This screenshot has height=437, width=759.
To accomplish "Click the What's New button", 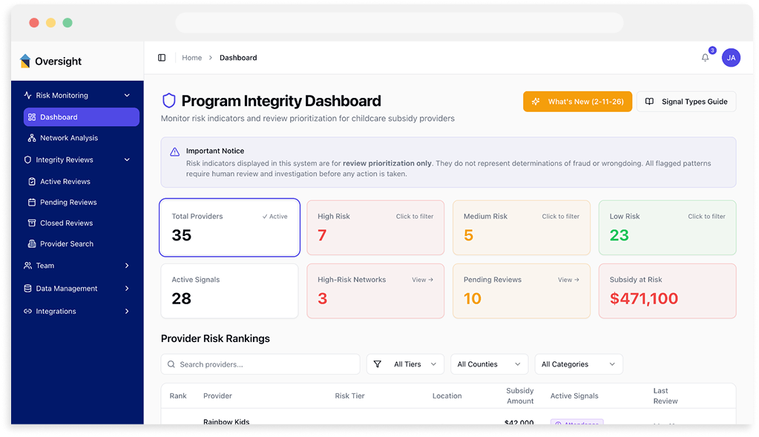I will [577, 102].
